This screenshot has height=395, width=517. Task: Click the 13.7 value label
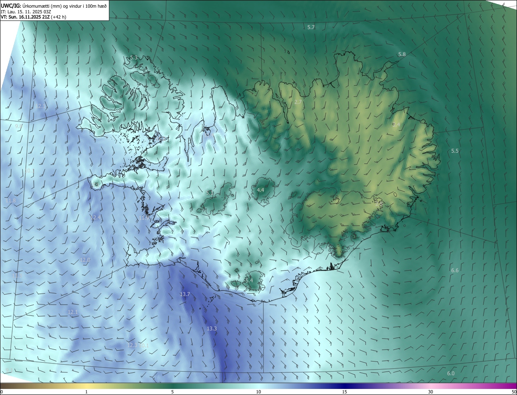click(x=185, y=294)
